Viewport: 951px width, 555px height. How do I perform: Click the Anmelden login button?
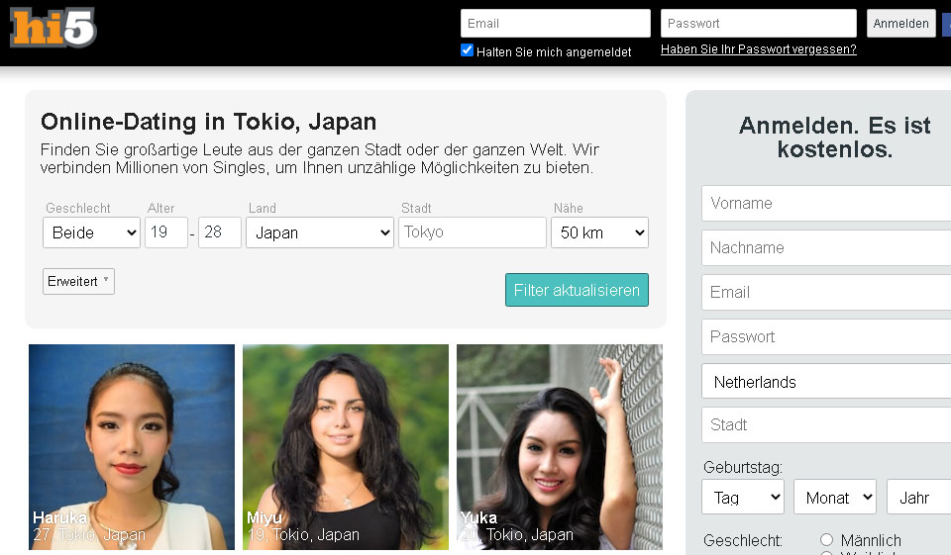point(900,24)
